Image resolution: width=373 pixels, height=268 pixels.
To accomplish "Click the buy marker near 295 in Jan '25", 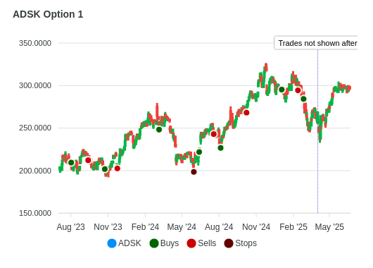I will point(282,90).
